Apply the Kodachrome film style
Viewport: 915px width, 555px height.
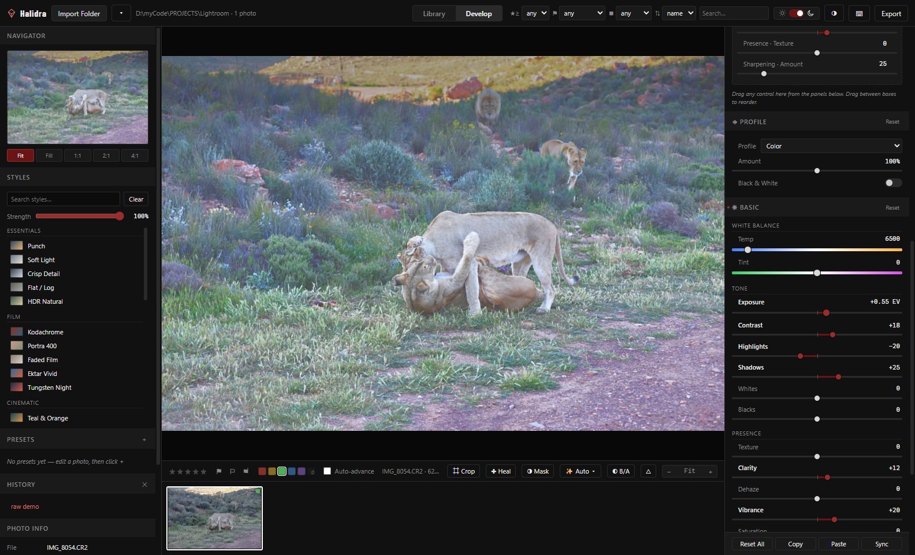(75, 332)
